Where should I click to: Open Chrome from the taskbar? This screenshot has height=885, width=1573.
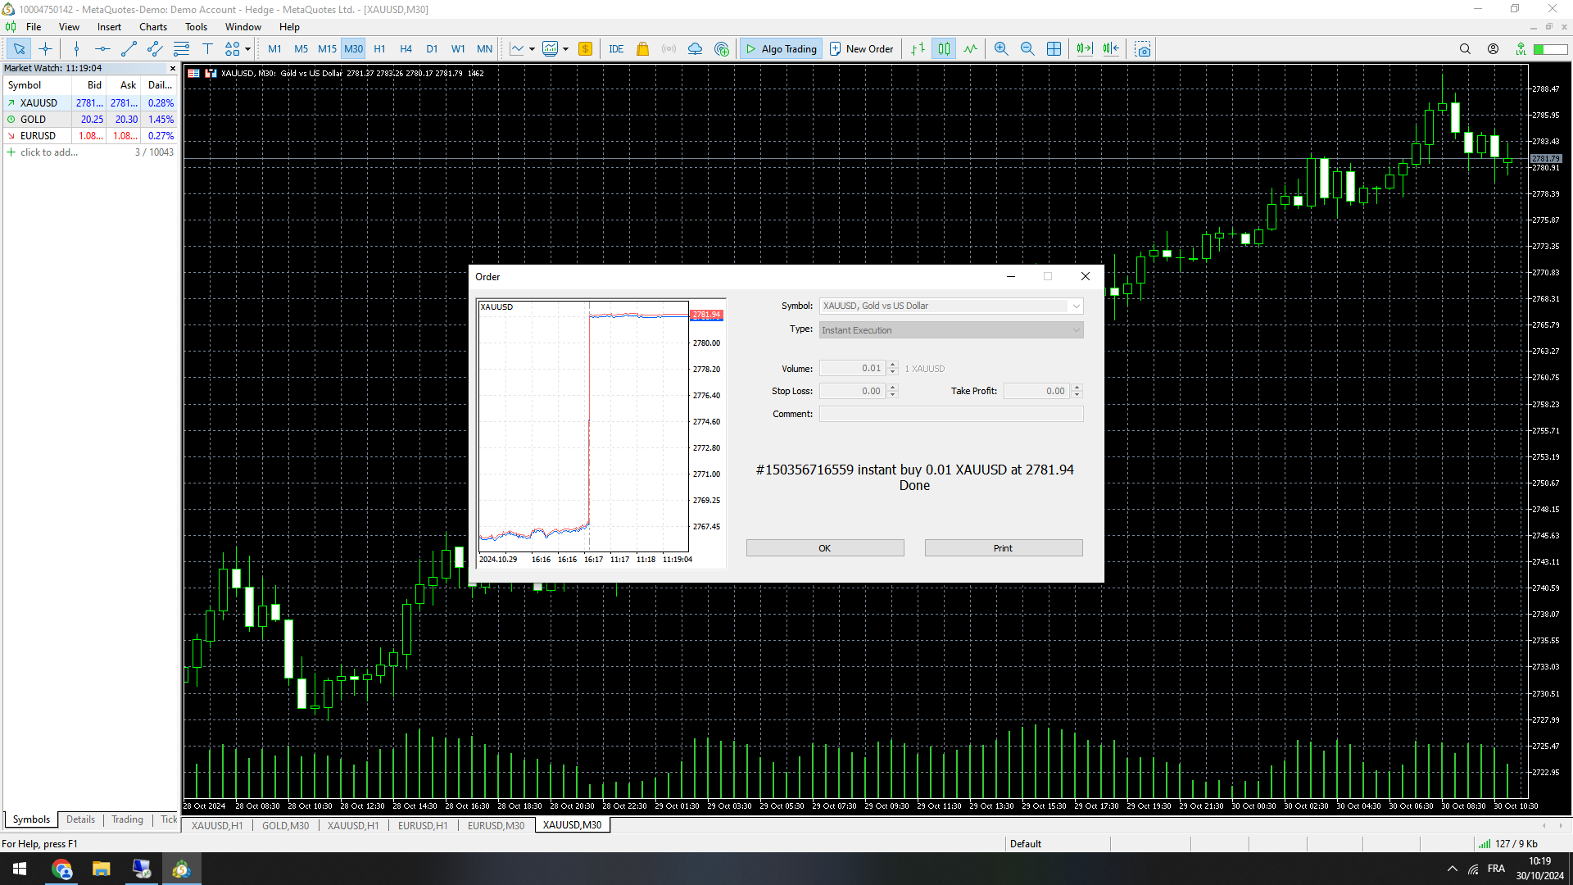[62, 869]
